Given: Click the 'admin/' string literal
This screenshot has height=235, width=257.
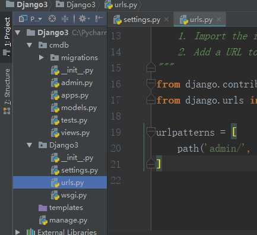Looking at the screenshot, I should (226, 148).
